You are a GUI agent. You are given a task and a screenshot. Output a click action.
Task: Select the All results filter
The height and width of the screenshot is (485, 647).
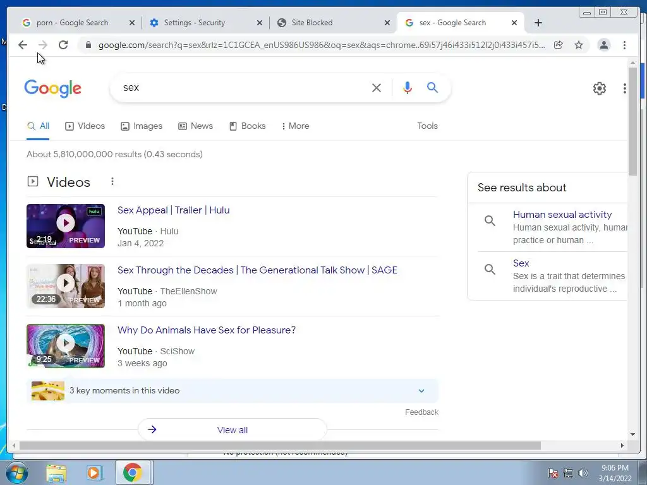tap(38, 126)
